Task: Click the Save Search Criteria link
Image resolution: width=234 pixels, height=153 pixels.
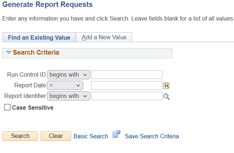Action: coord(152,136)
